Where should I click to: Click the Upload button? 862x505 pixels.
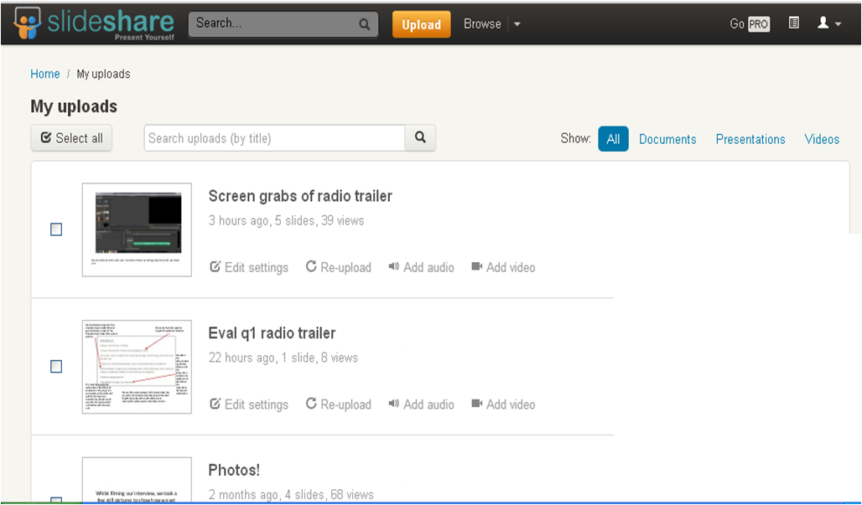pos(421,24)
